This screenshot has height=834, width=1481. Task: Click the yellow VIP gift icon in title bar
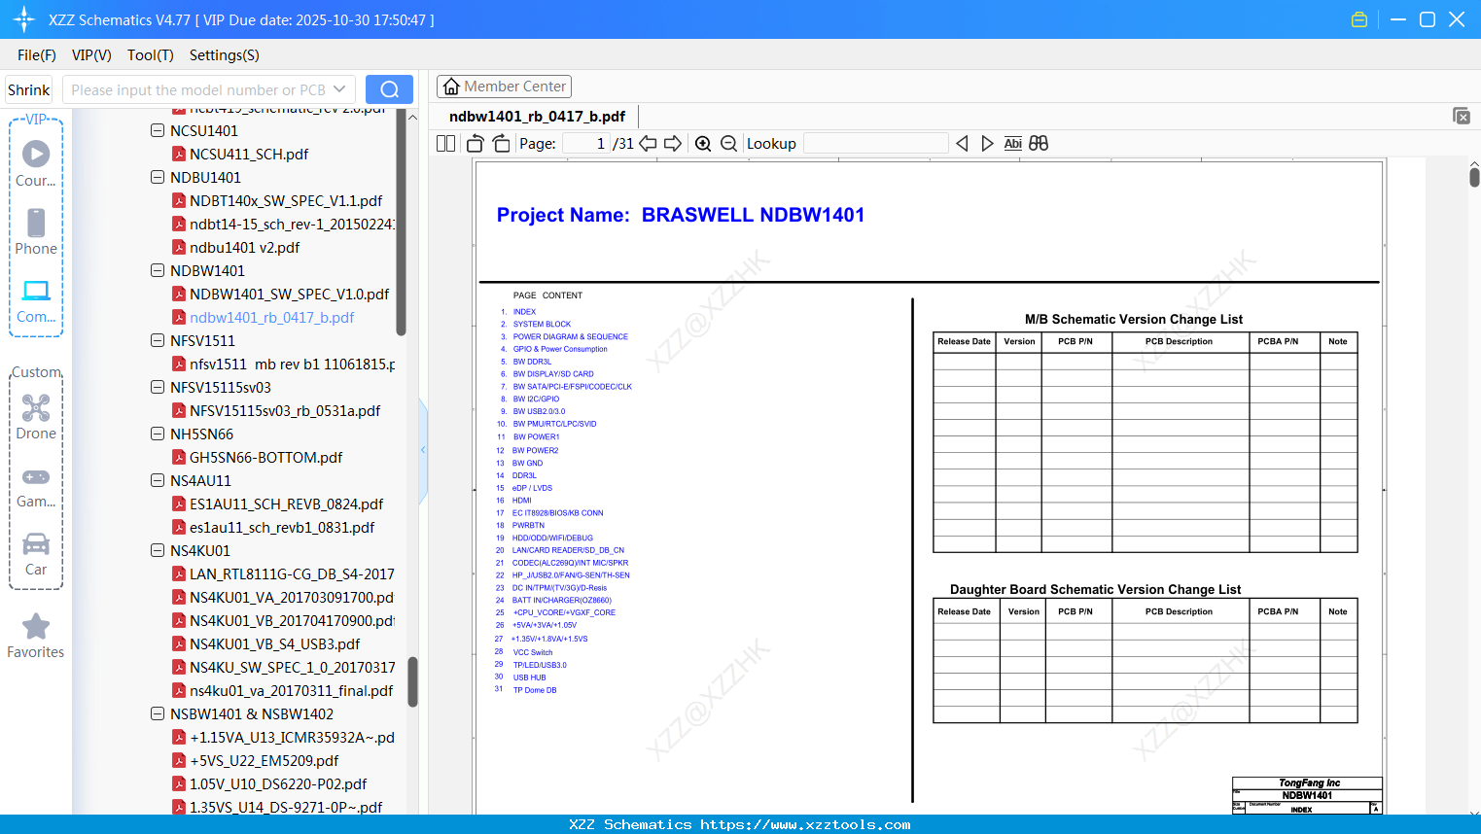point(1359,19)
